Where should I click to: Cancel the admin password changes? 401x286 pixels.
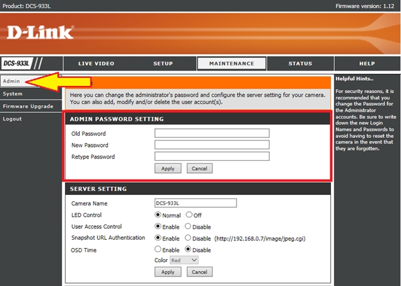click(x=199, y=169)
